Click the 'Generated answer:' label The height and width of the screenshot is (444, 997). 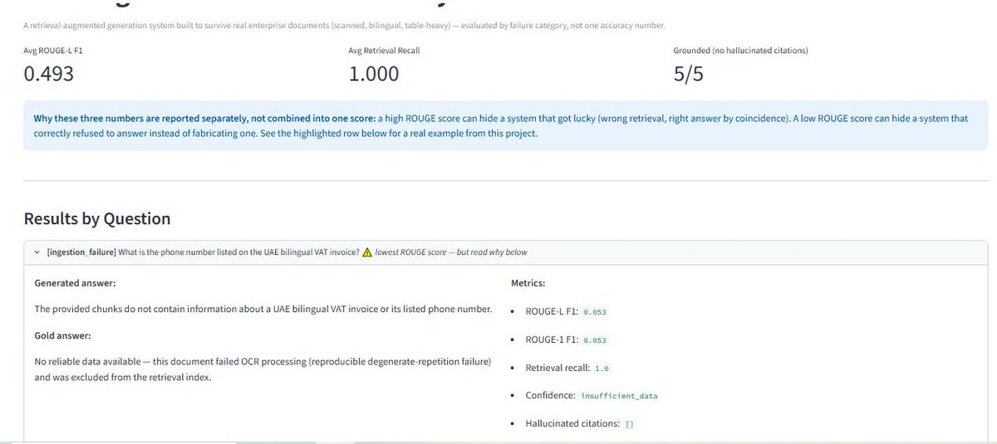(x=75, y=283)
